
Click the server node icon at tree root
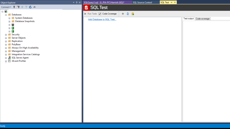(x=6, y=11)
